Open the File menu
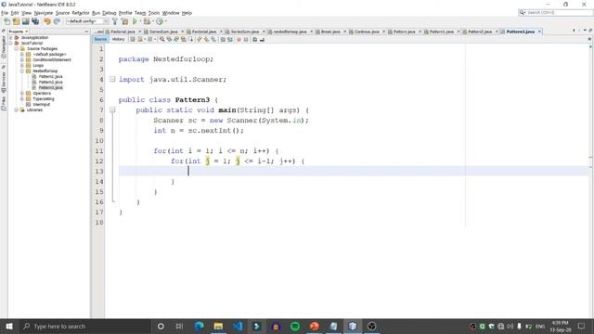The height and width of the screenshot is (334, 594). [x=5, y=13]
